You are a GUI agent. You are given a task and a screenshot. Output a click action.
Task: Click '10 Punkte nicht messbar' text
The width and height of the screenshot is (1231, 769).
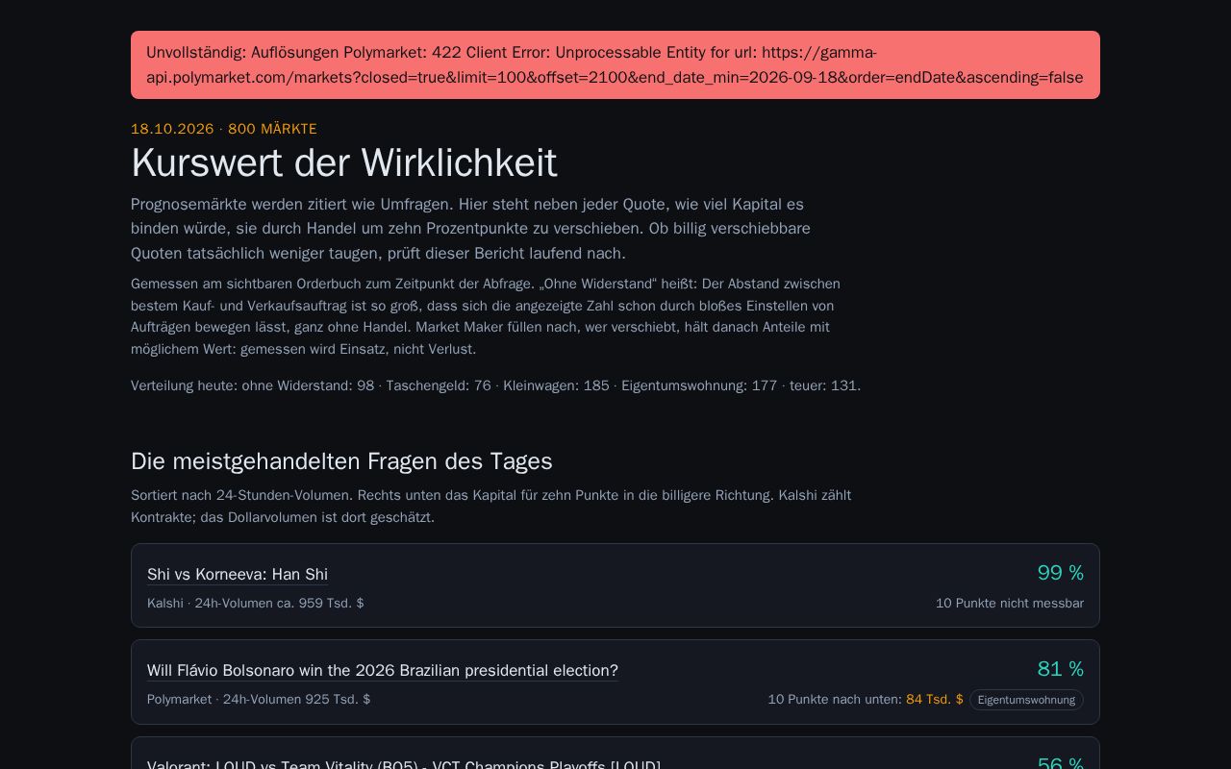click(1010, 603)
